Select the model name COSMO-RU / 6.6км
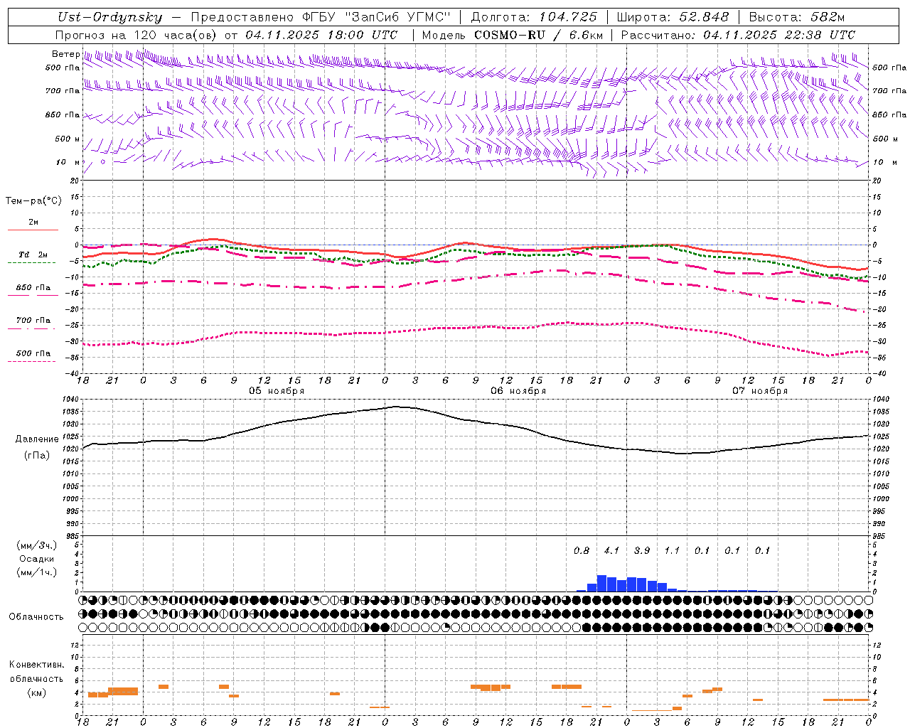The image size is (910, 728). (539, 35)
